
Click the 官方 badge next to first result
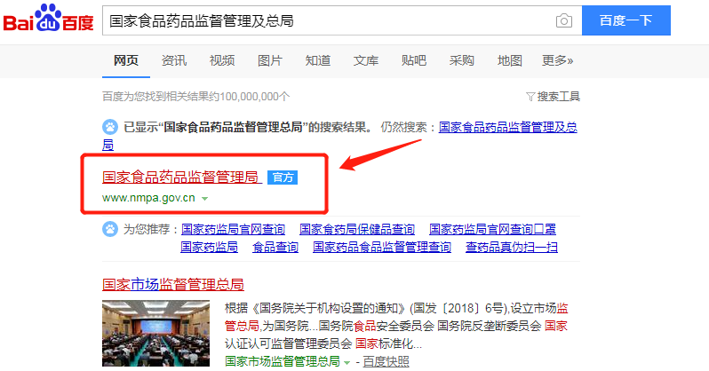(283, 178)
